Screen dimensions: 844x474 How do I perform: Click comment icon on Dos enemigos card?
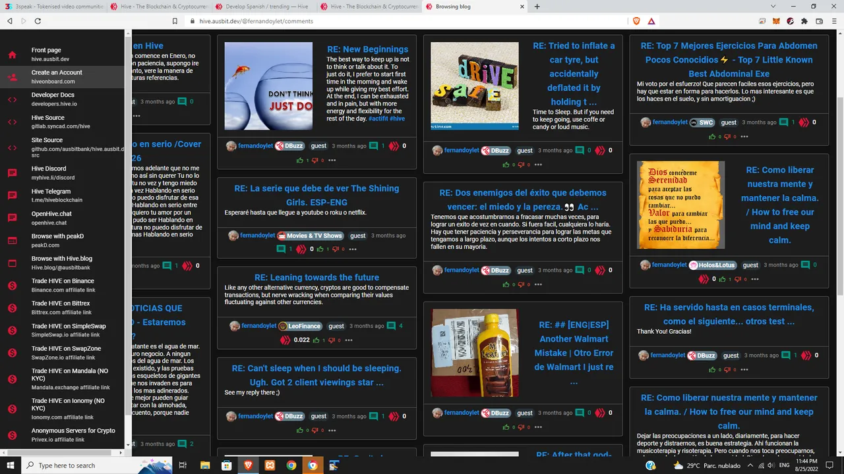tap(580, 270)
